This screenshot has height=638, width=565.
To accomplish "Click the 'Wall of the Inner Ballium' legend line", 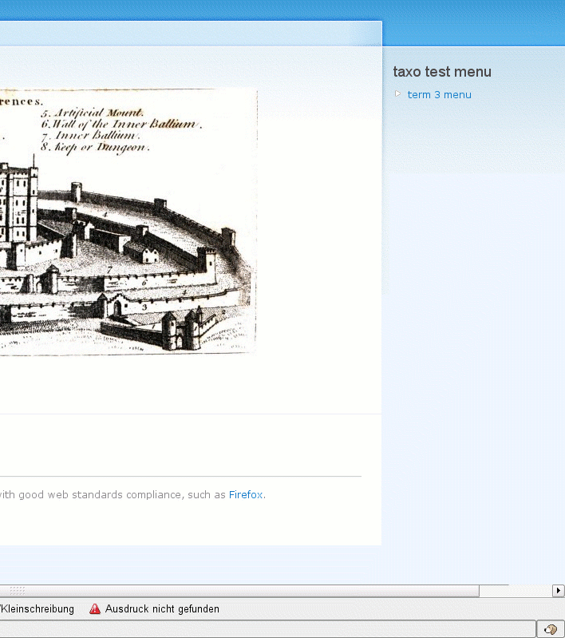I will click(121, 124).
